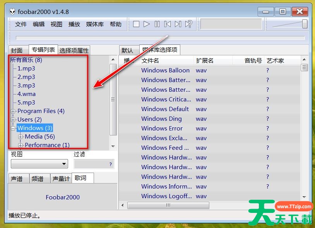Image resolution: width=315 pixels, height=228 pixels.
Task: Click the playback seek bar
Action: pyautogui.click(x=160, y=38)
